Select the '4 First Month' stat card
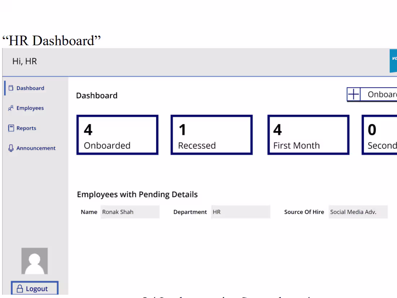Screen dimensions: 397x298 point(308,134)
